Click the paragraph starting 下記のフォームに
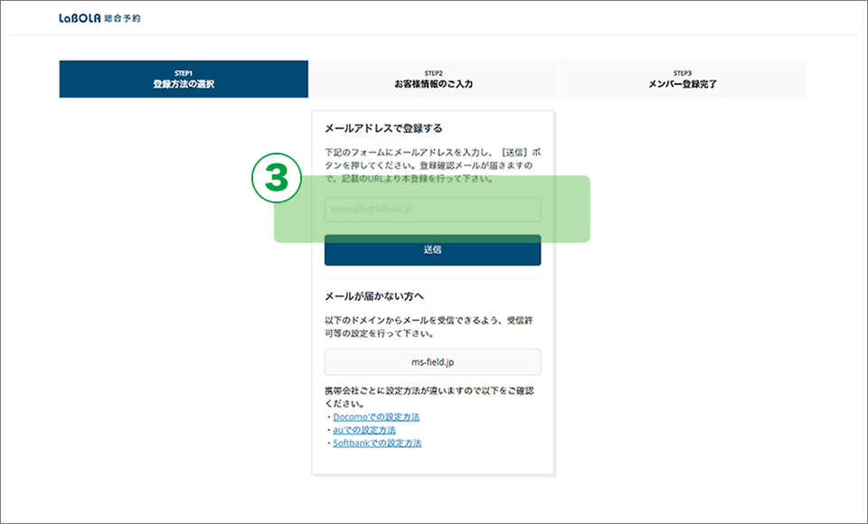This screenshot has width=868, height=524. pos(432,164)
